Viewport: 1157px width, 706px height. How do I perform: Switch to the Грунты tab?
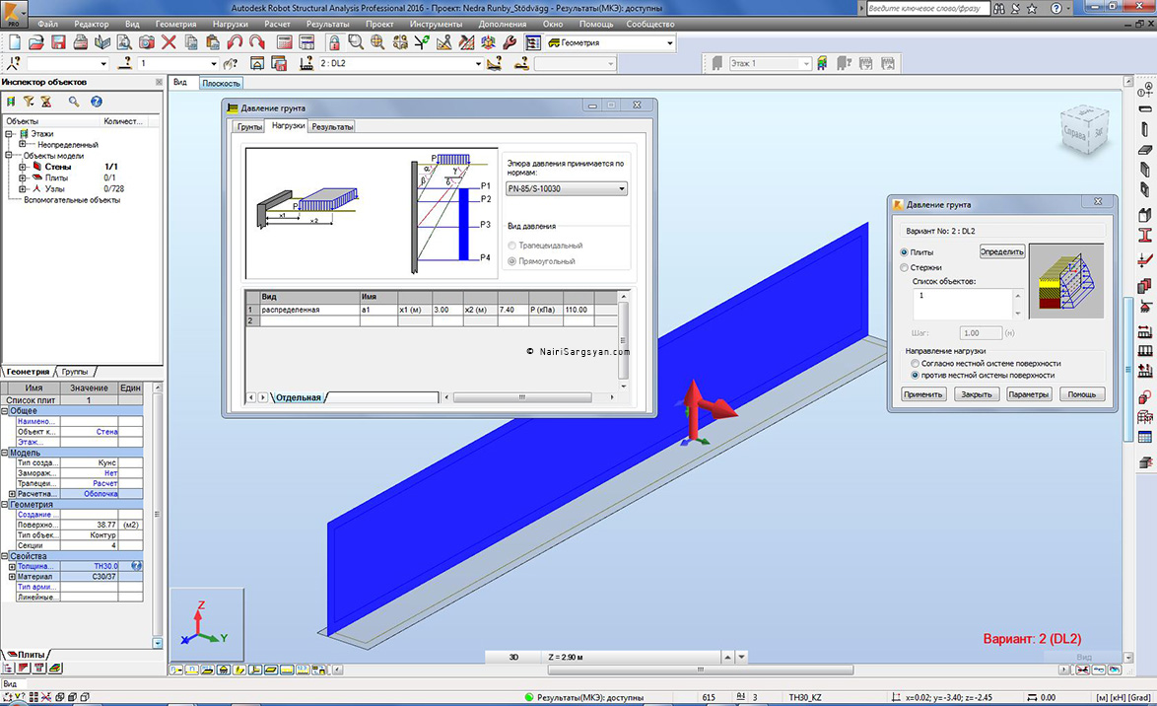pos(249,127)
